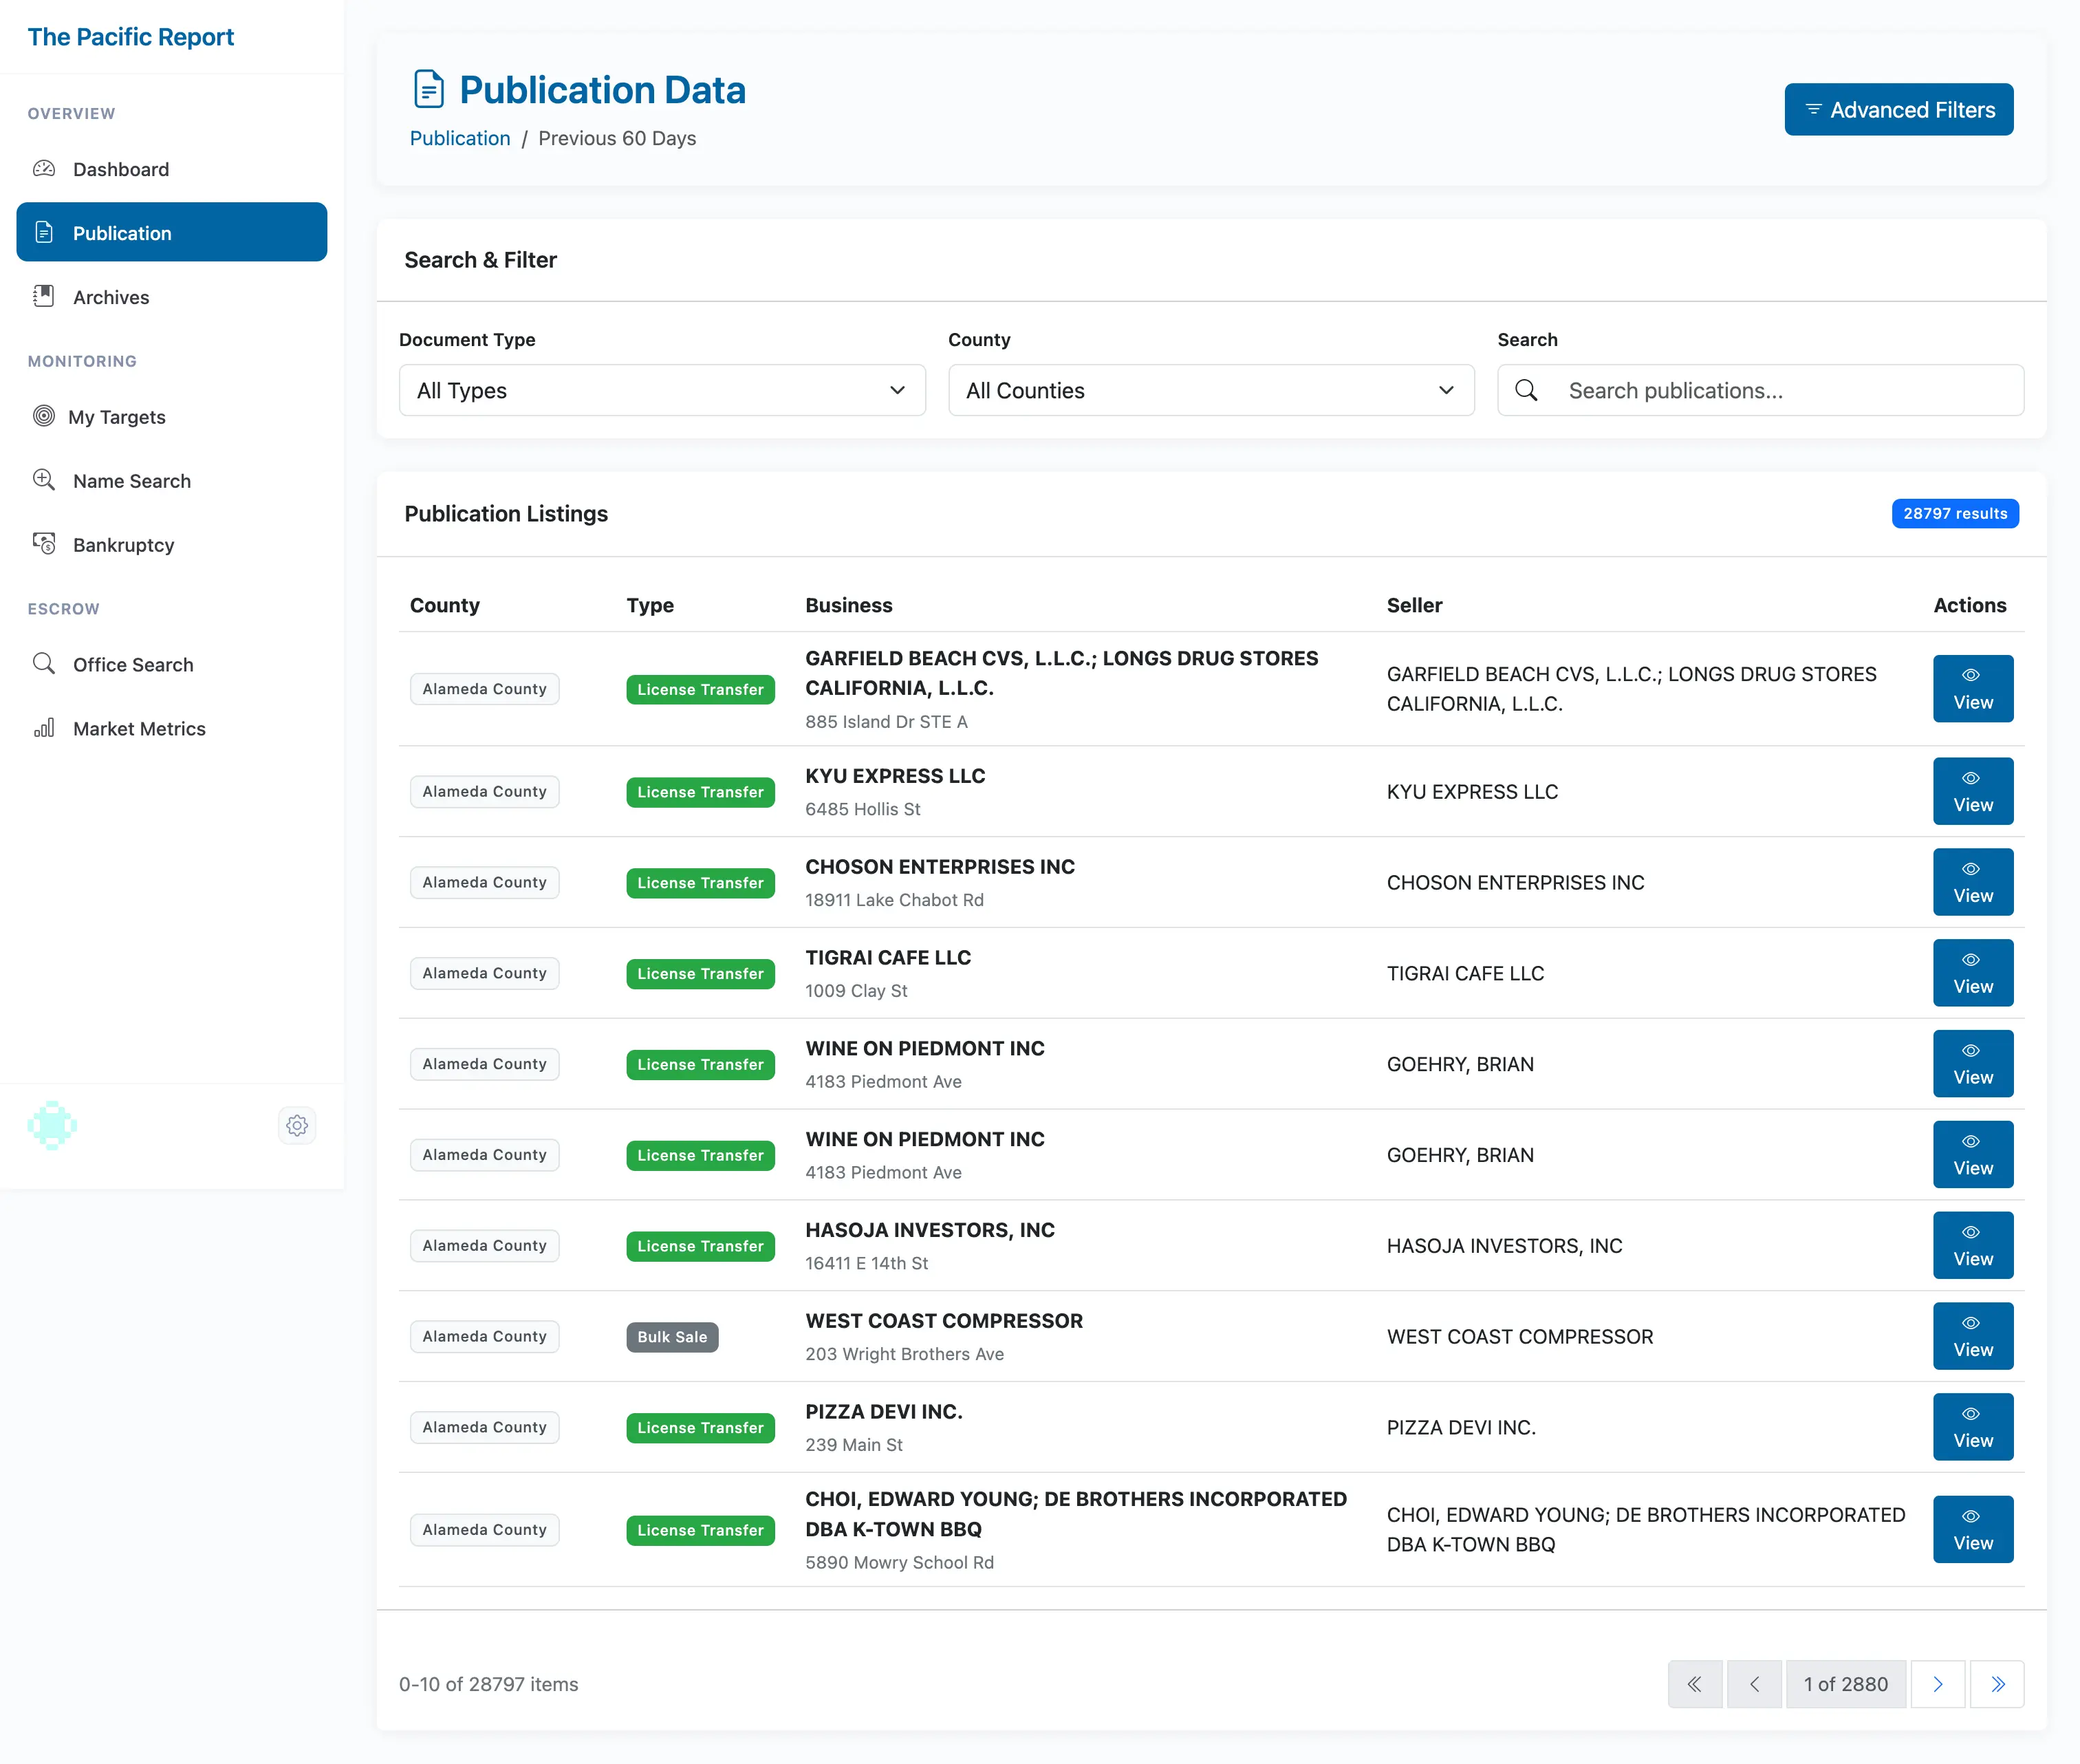View the K-TOWN BBQ listing
2080x1764 pixels.
click(x=1973, y=1529)
